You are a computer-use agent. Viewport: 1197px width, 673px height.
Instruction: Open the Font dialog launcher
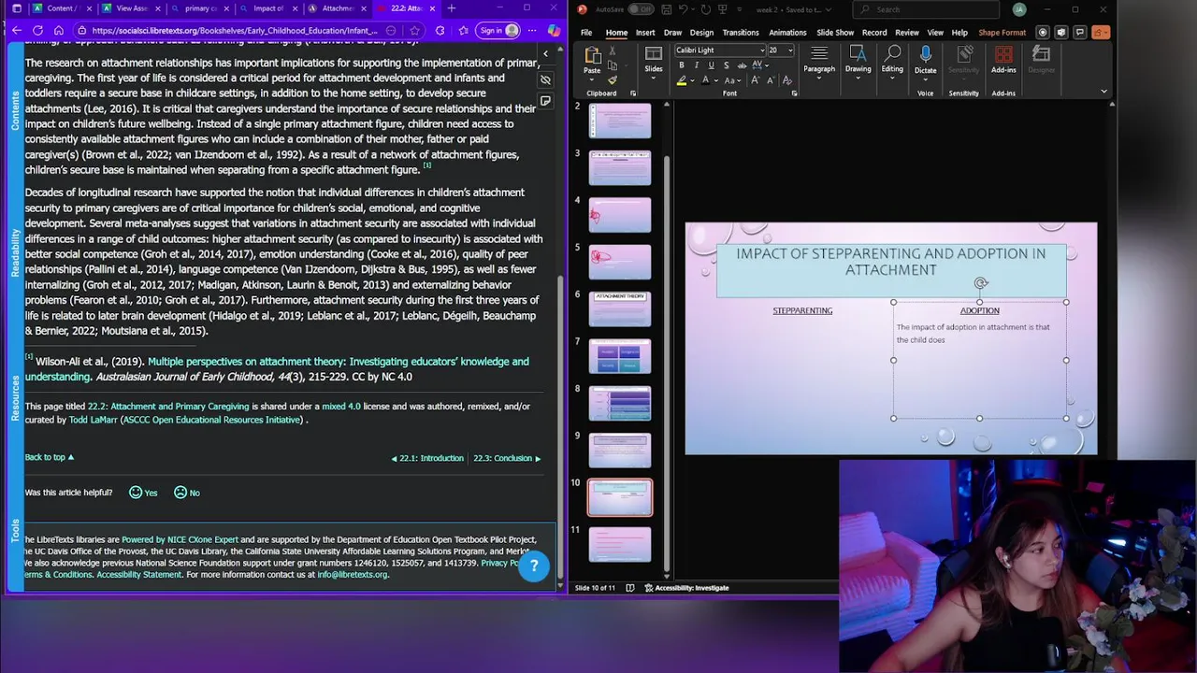point(794,93)
